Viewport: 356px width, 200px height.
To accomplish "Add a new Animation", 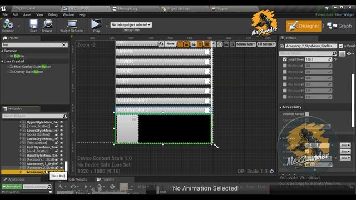I will click(12, 187).
